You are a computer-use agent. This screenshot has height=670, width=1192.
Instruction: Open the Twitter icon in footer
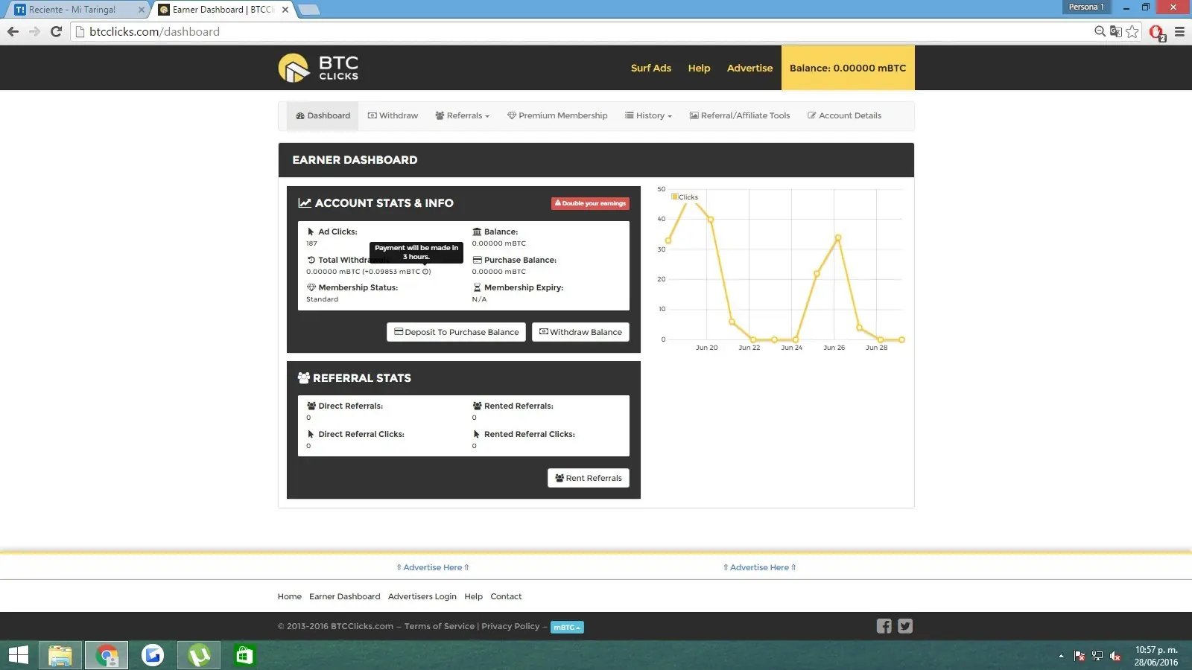(x=905, y=626)
